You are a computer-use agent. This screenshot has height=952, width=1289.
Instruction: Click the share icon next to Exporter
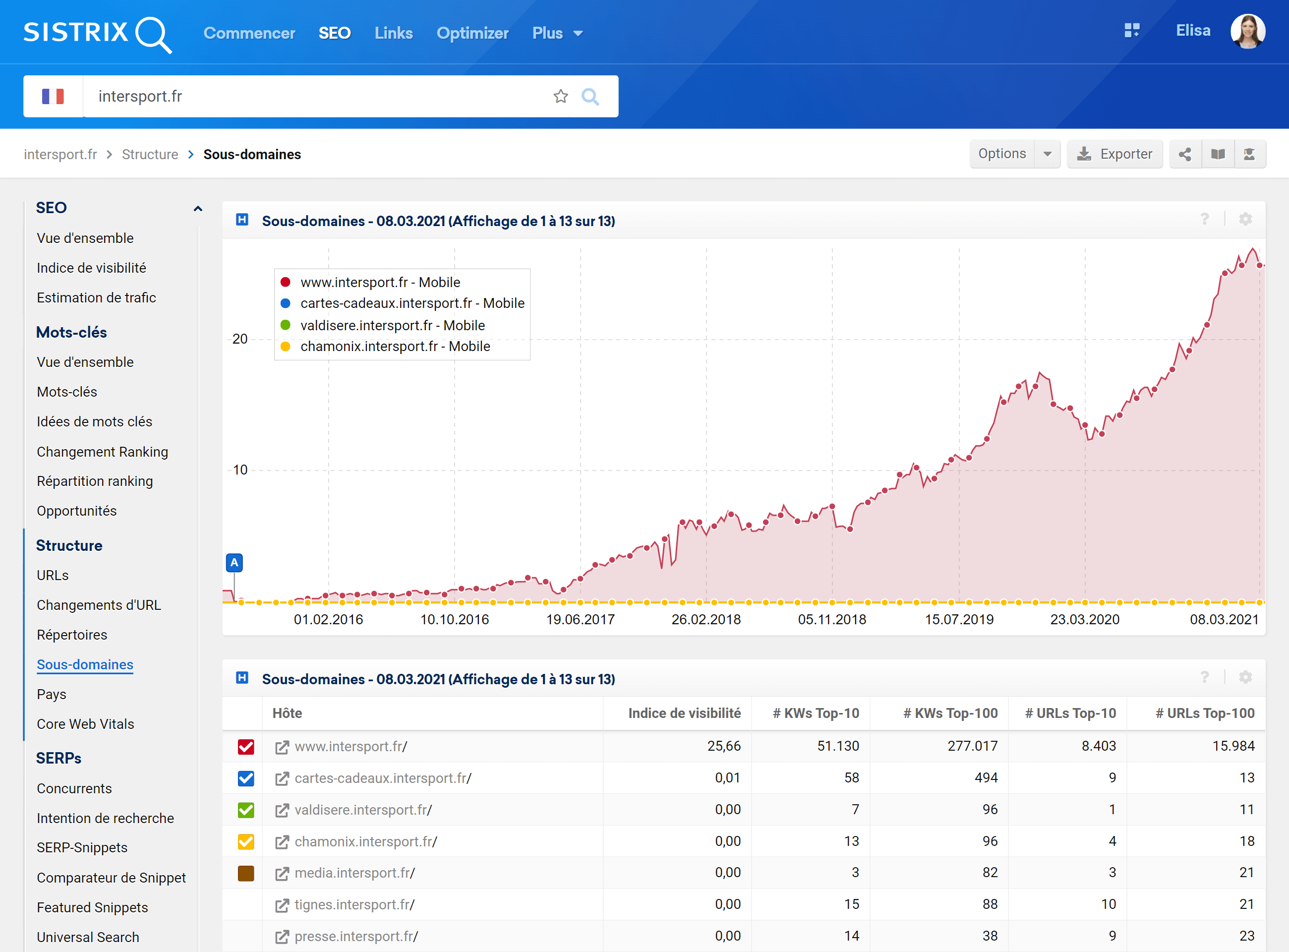[1185, 153]
